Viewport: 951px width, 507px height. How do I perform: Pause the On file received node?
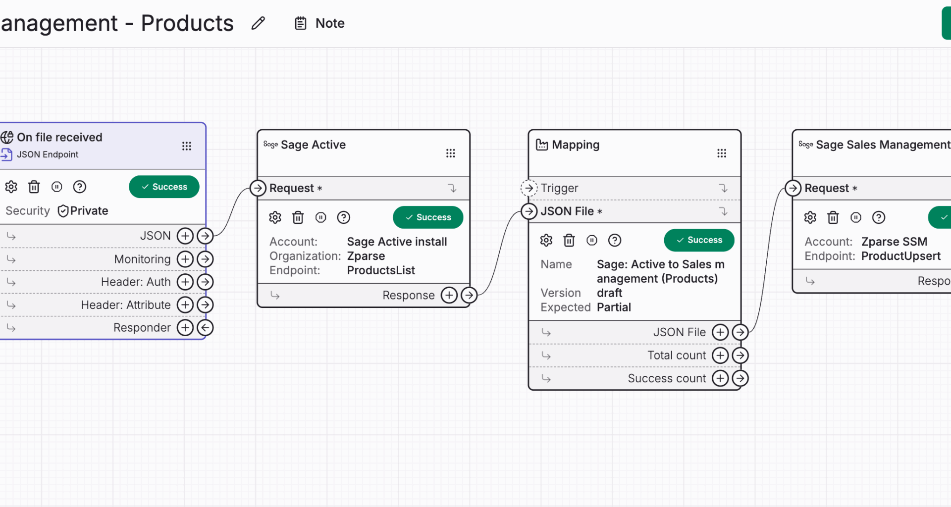[57, 187]
